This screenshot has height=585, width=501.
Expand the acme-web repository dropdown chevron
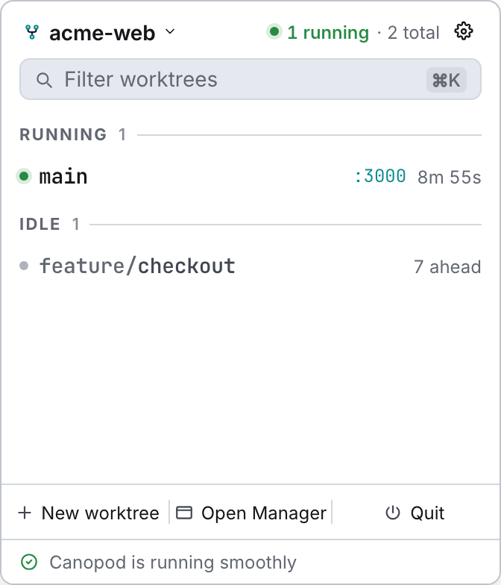coord(170,31)
